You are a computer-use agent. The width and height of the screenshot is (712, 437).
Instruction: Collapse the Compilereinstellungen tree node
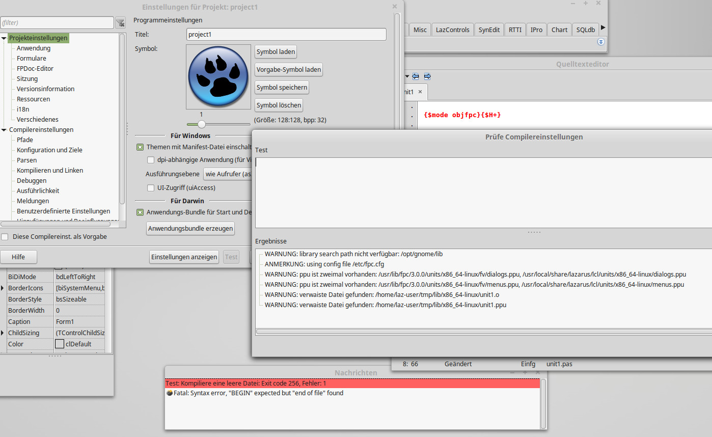[x=4, y=130]
